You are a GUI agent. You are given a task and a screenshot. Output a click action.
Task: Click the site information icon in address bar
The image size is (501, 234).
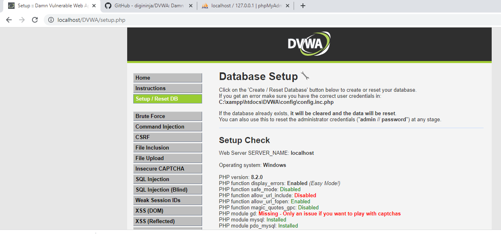pyautogui.click(x=51, y=20)
